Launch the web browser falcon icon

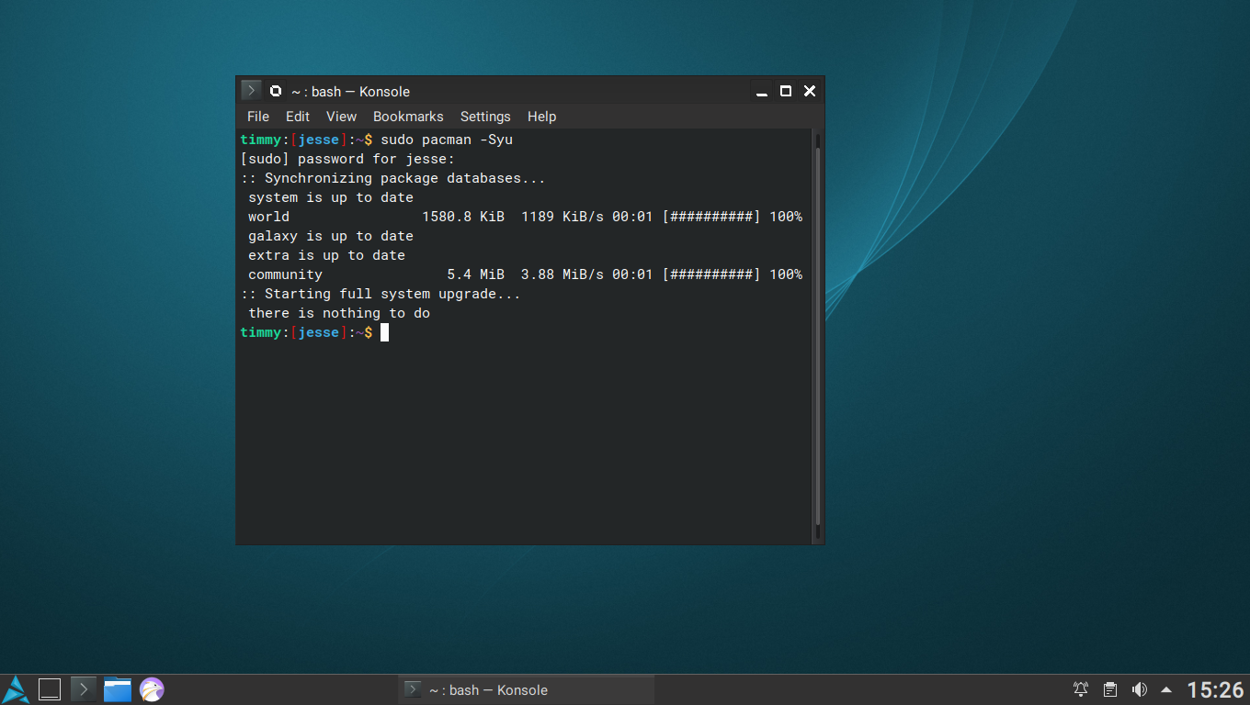(152, 689)
